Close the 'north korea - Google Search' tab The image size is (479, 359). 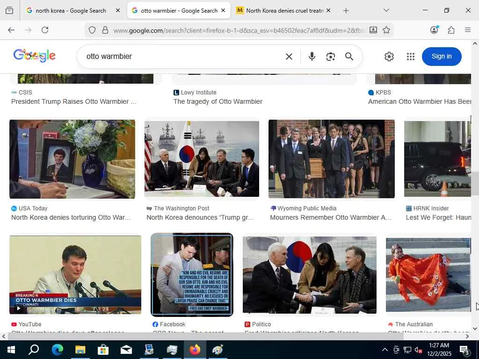click(x=118, y=10)
